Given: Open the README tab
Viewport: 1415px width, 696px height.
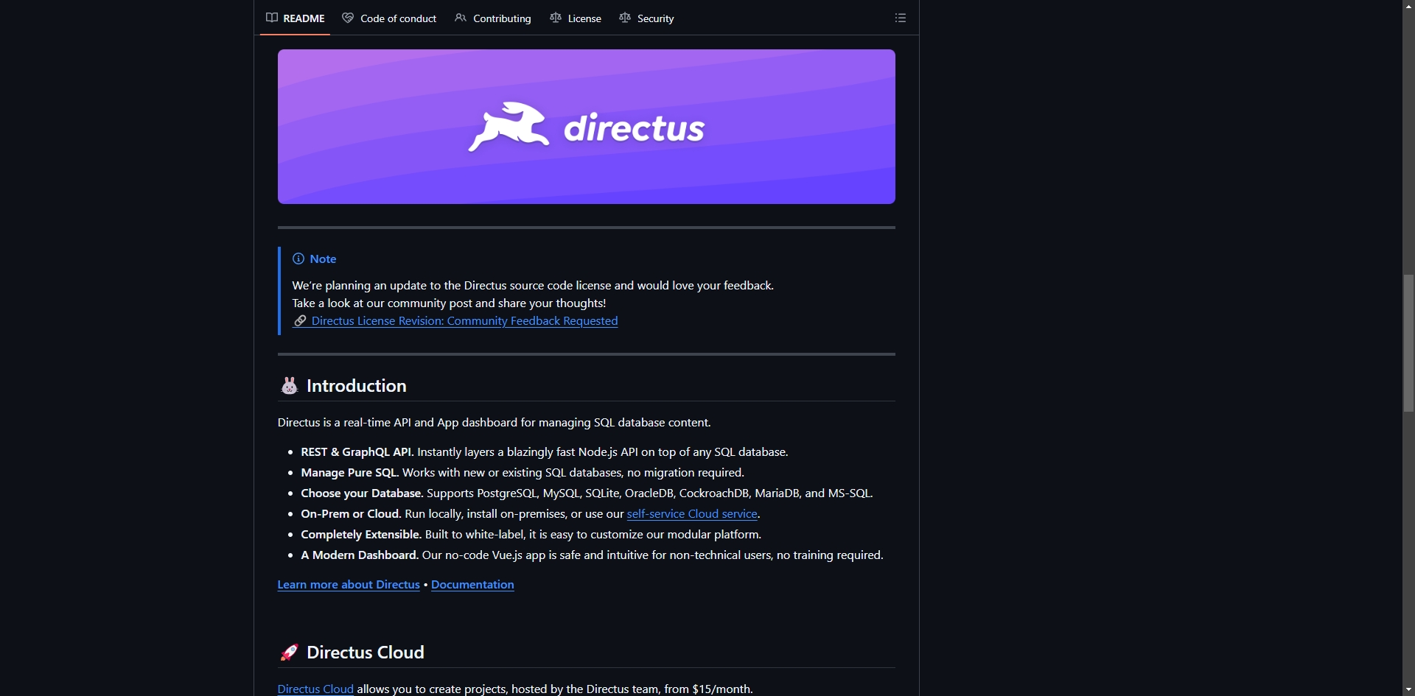Looking at the screenshot, I should point(296,18).
